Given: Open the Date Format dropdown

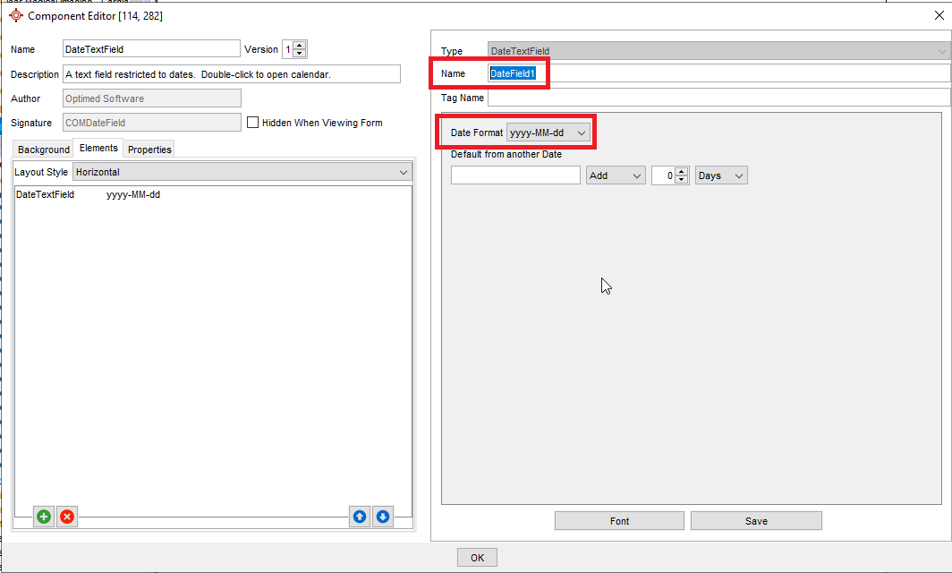Looking at the screenshot, I should [548, 133].
